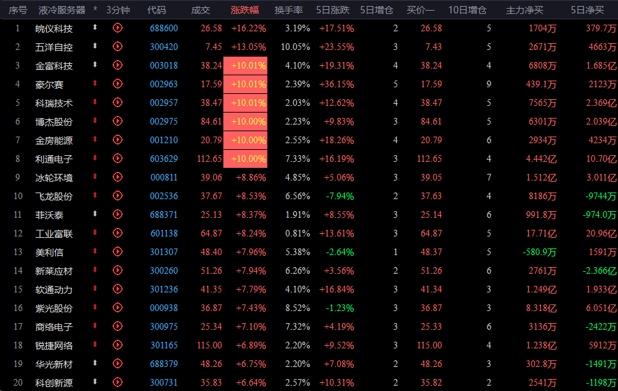Image resolution: width=618 pixels, height=391 pixels.
Task: Click 10.05% turnover for 五洋自控
Action: (295, 47)
